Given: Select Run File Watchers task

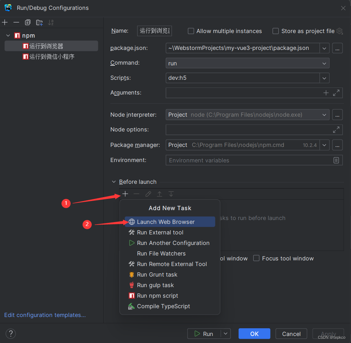Looking at the screenshot, I should (x=170, y=253).
